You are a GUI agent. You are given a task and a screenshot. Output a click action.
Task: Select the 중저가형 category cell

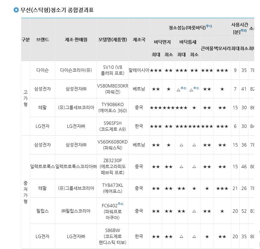pyautogui.click(x=25, y=192)
